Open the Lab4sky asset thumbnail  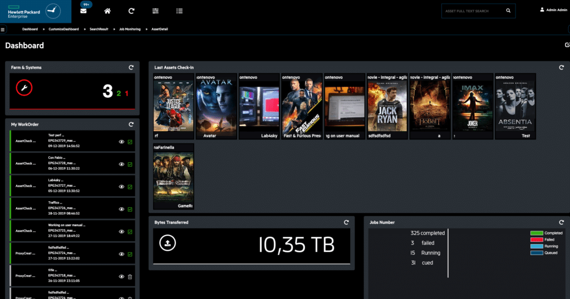[x=259, y=106]
